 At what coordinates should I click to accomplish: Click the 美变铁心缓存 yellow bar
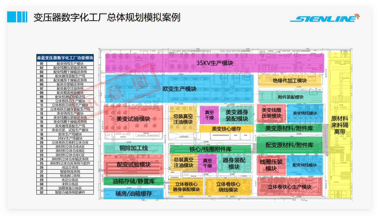(x=226, y=129)
